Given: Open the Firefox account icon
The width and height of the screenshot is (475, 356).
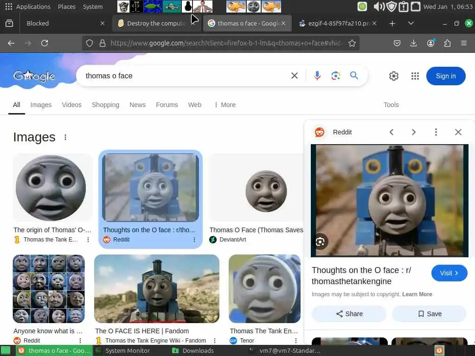Looking at the screenshot, I should coord(430,43).
